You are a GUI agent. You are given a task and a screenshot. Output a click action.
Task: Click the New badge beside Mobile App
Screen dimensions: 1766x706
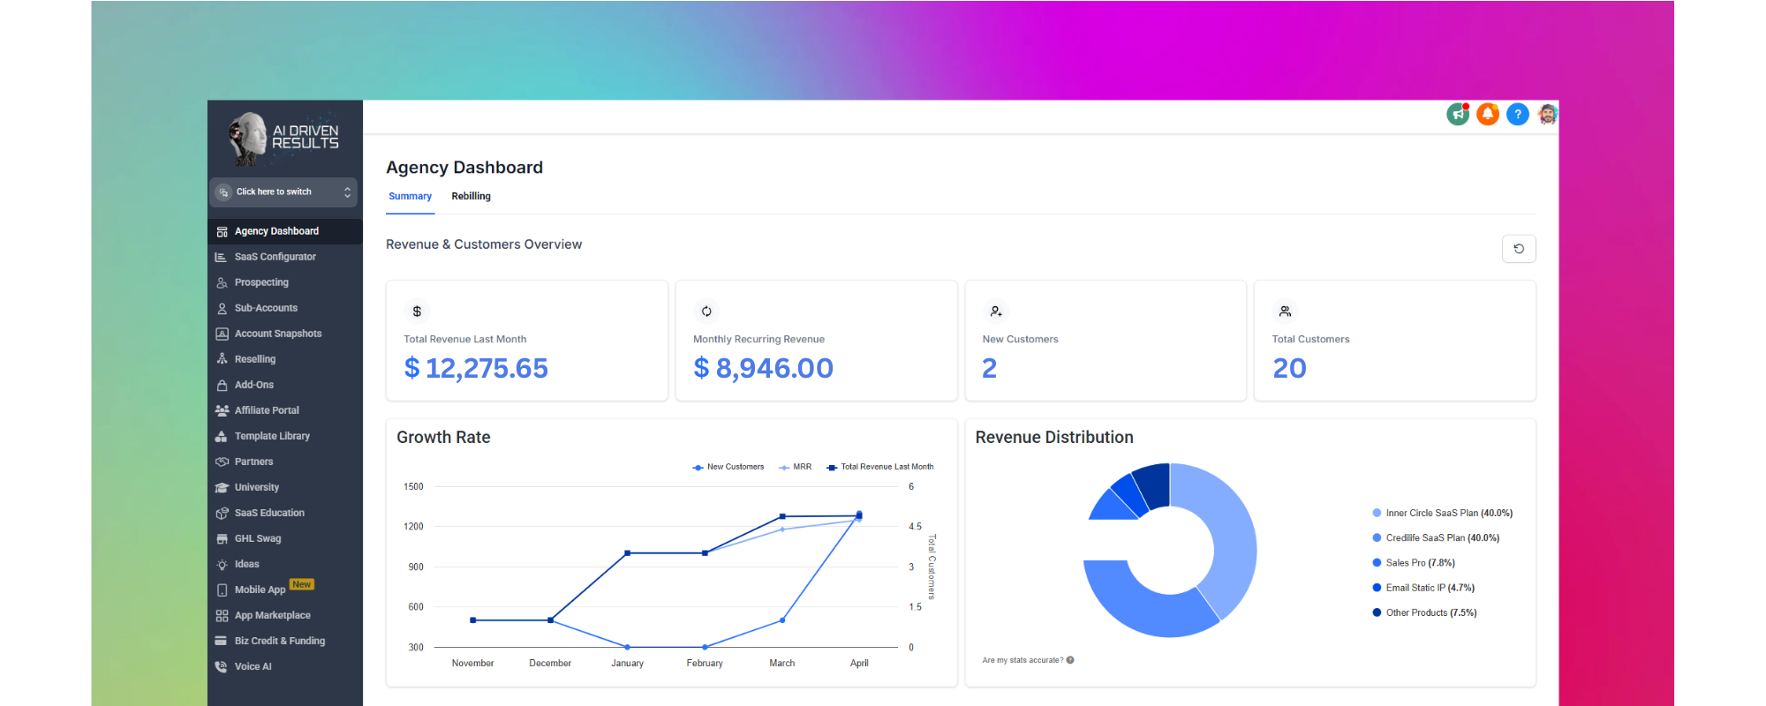tap(302, 584)
